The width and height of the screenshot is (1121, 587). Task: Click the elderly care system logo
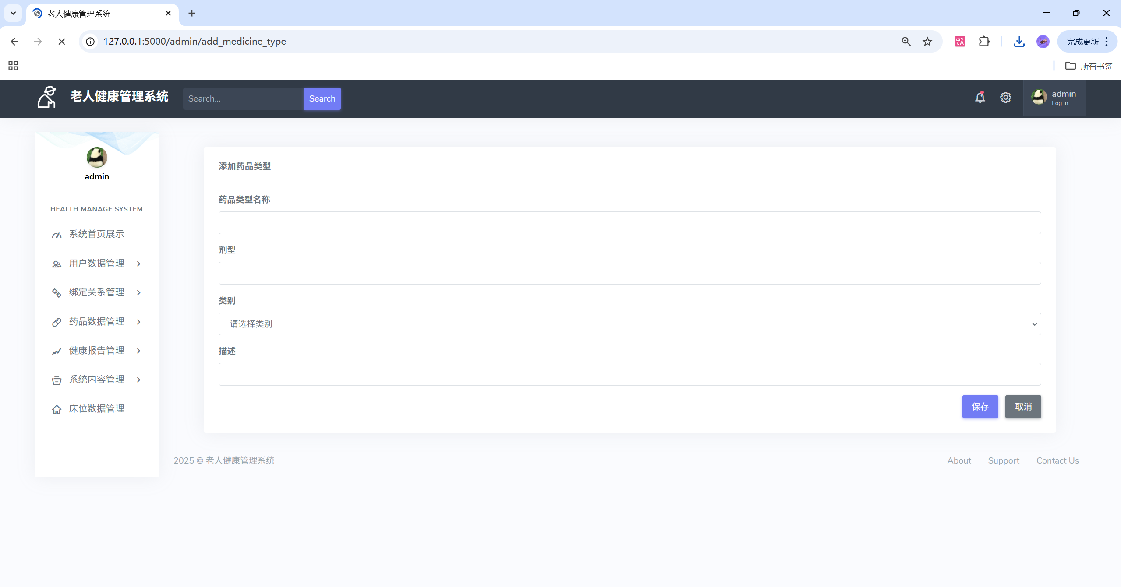tap(47, 97)
